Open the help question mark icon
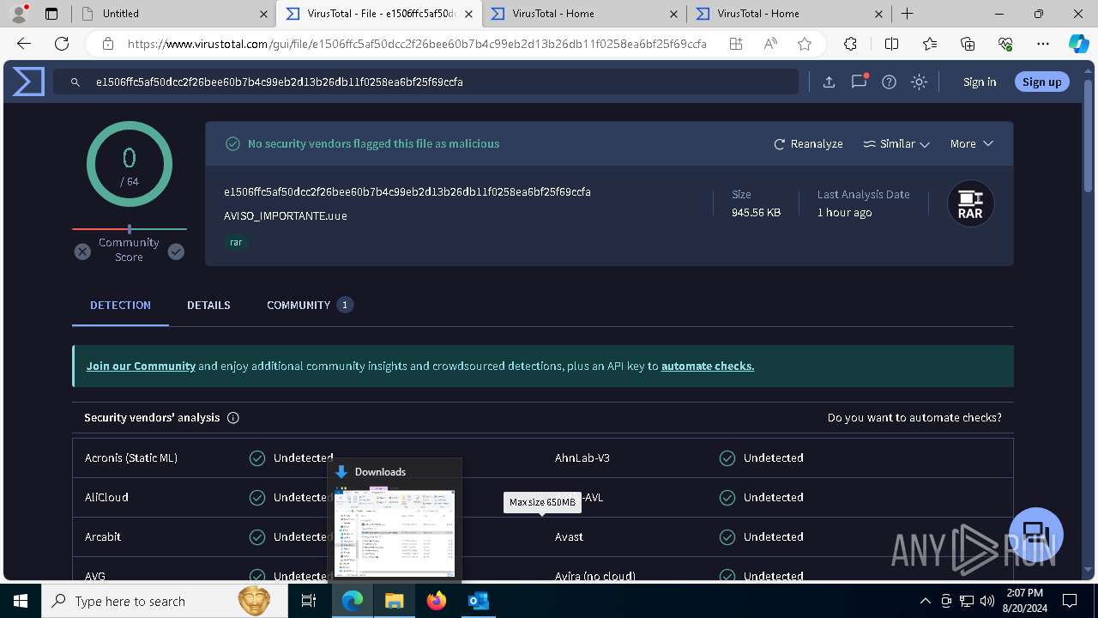 889,82
